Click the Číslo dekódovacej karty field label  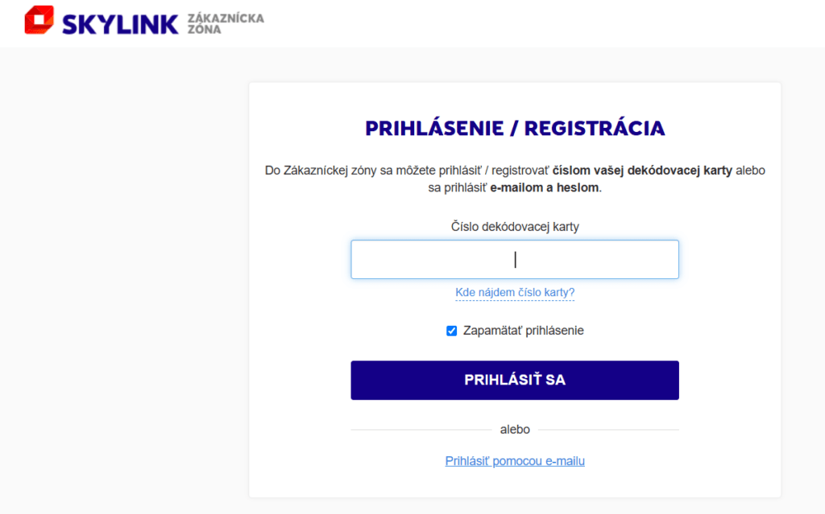point(515,227)
